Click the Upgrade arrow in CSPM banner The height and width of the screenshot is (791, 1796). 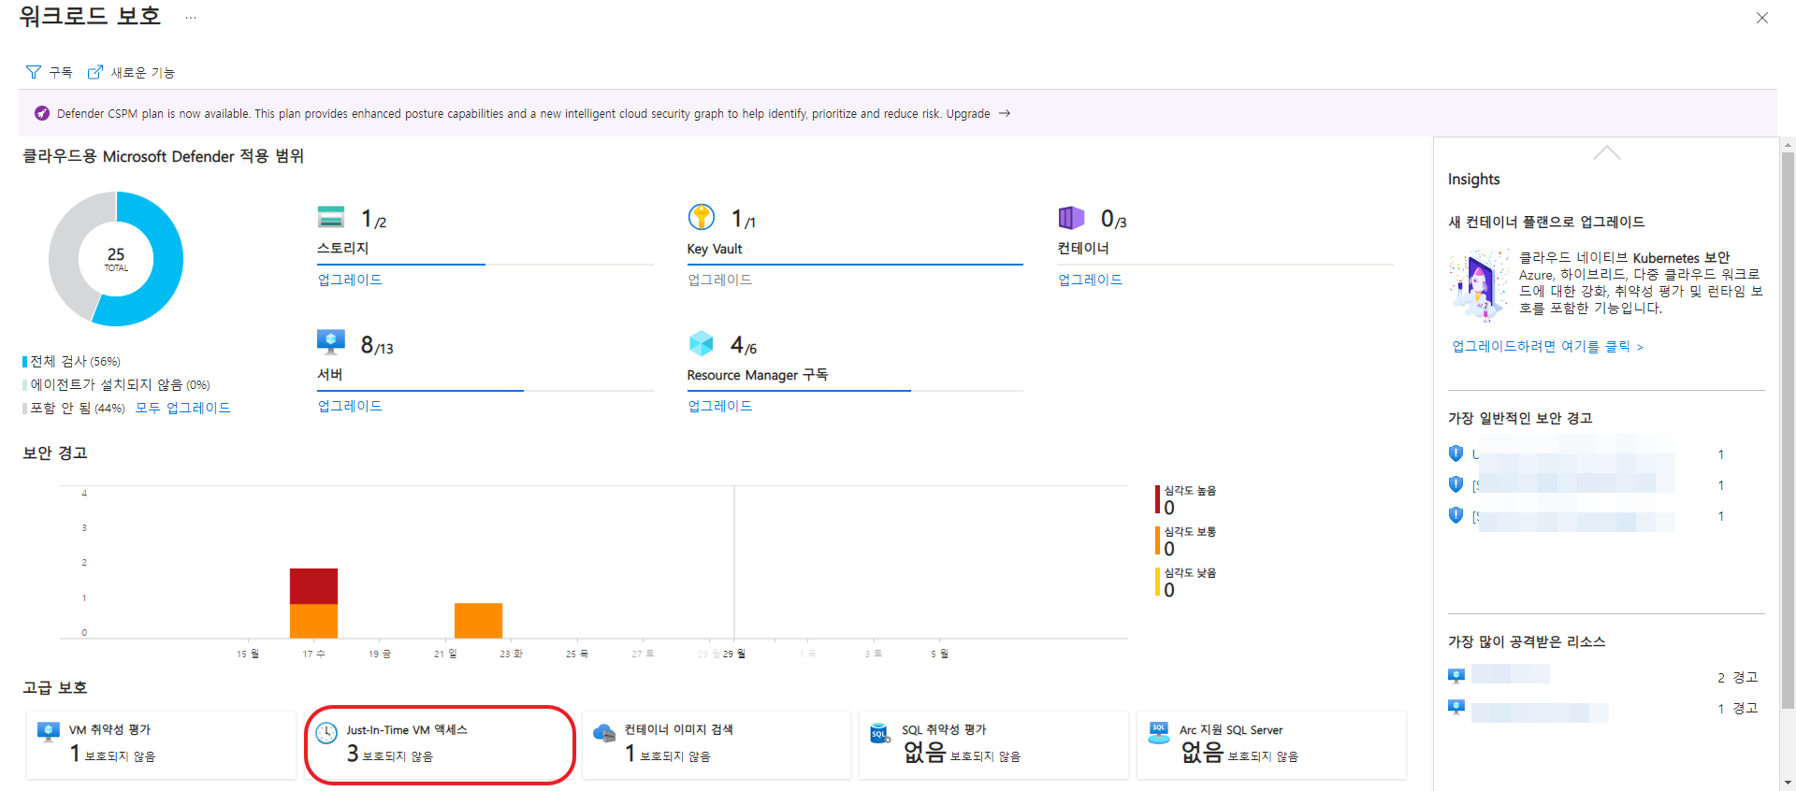(1005, 113)
